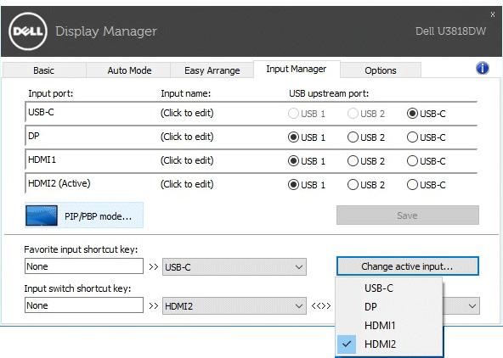
Task: Click the HDMI2 (Active) input port label
Action: pos(59,183)
